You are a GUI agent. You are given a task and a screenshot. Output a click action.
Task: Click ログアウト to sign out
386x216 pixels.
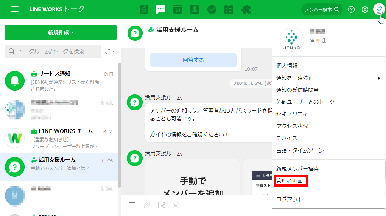[289, 199]
